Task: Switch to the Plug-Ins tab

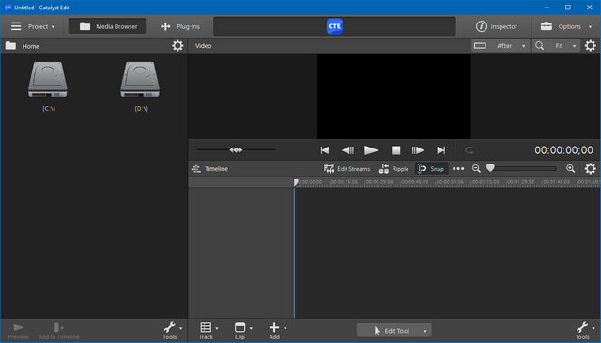Action: (x=180, y=26)
